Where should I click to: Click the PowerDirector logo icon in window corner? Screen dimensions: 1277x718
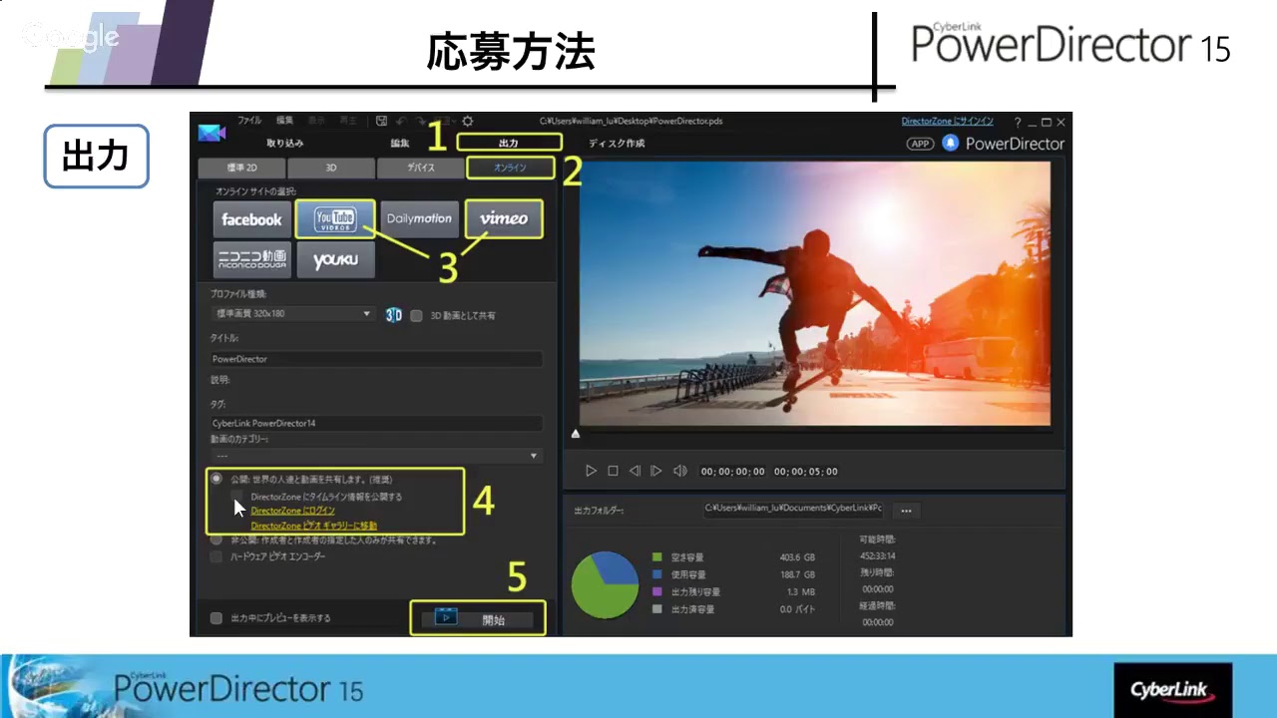point(212,134)
